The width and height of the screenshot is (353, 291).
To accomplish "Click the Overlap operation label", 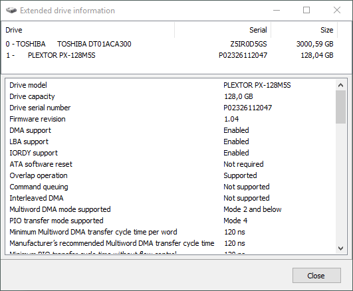I will pyautogui.click(x=39, y=175).
